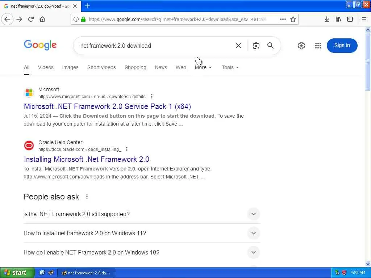Open the More search filters dropdown
Viewport: 371px width, 278px height.
tap(203, 67)
